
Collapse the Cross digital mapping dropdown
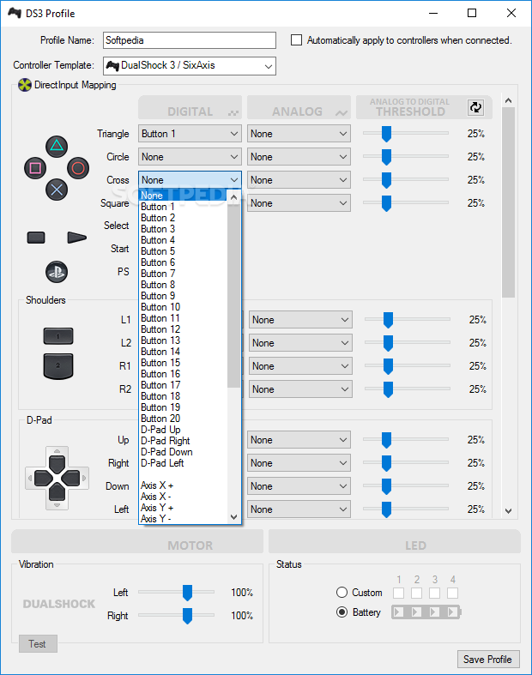[190, 180]
